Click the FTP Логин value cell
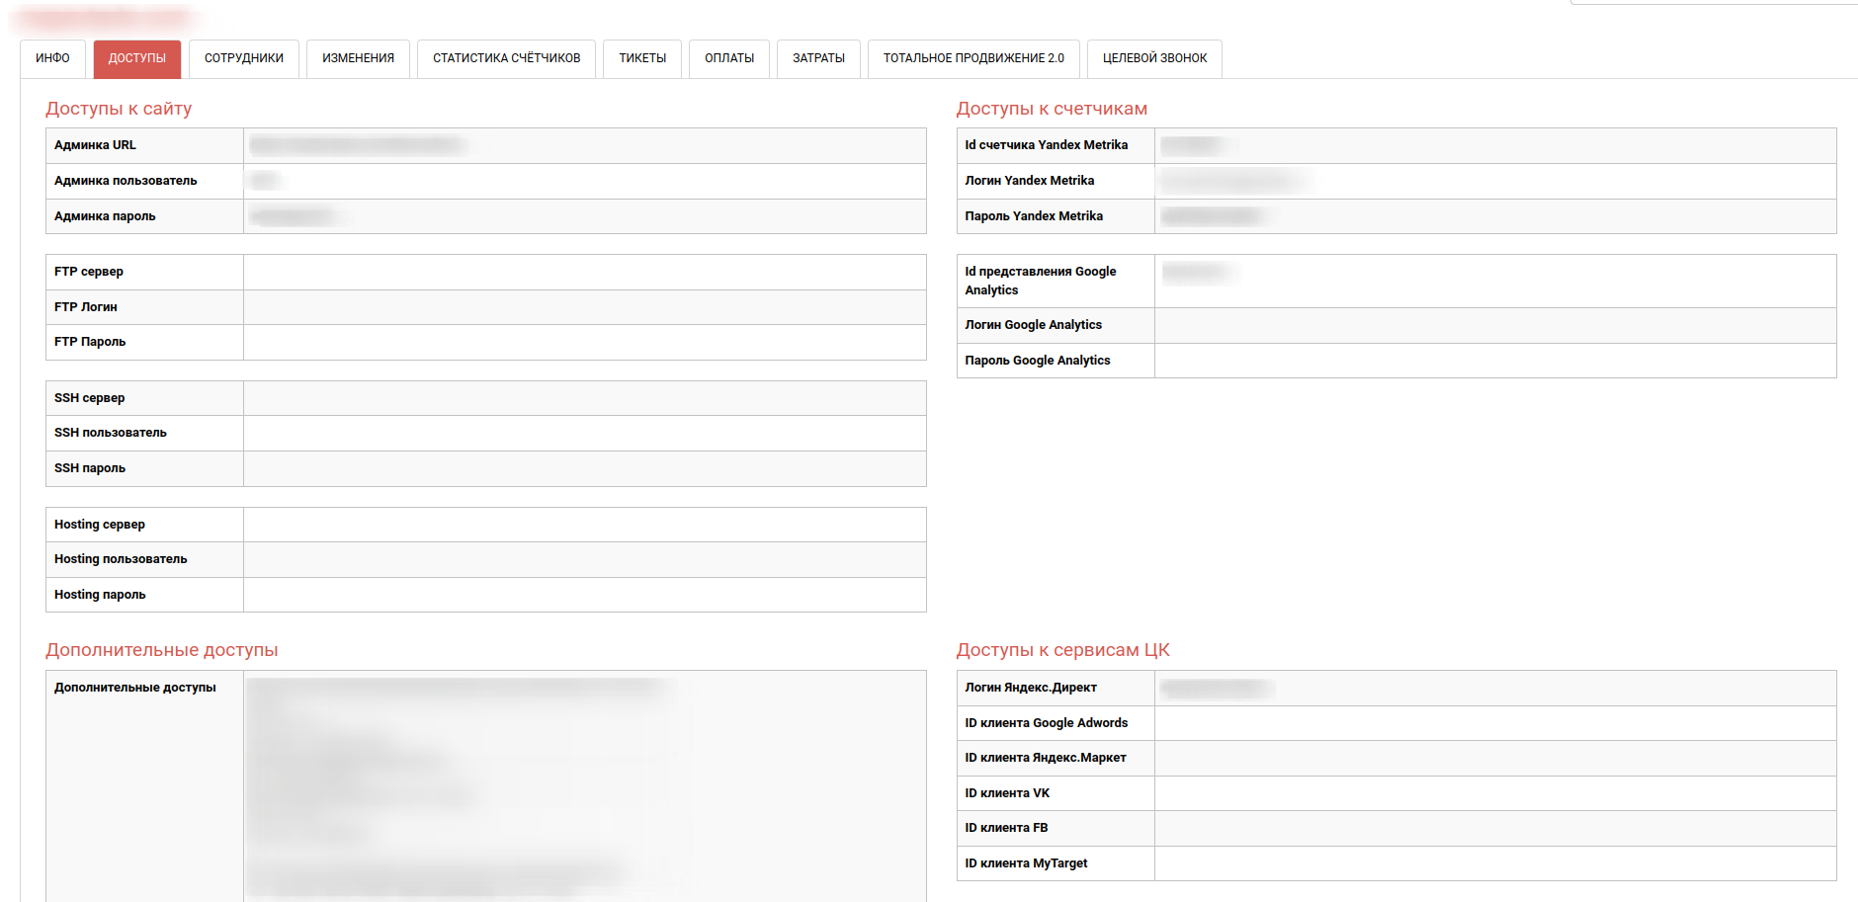 point(584,307)
